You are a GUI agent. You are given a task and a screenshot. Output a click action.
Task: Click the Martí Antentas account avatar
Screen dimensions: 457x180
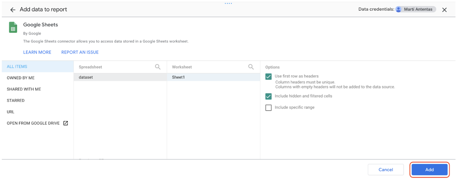(399, 9)
